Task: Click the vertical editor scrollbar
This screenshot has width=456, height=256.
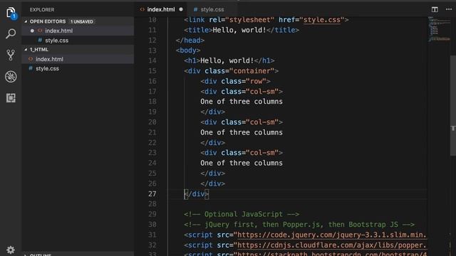Action: (453, 106)
